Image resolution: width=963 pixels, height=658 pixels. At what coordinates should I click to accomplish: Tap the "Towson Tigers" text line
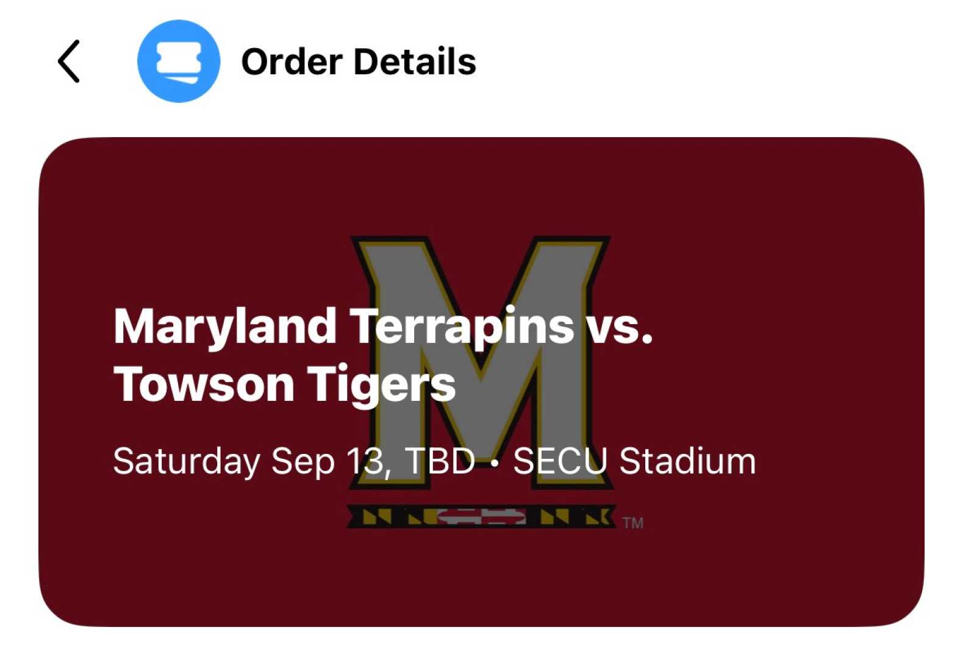(285, 382)
